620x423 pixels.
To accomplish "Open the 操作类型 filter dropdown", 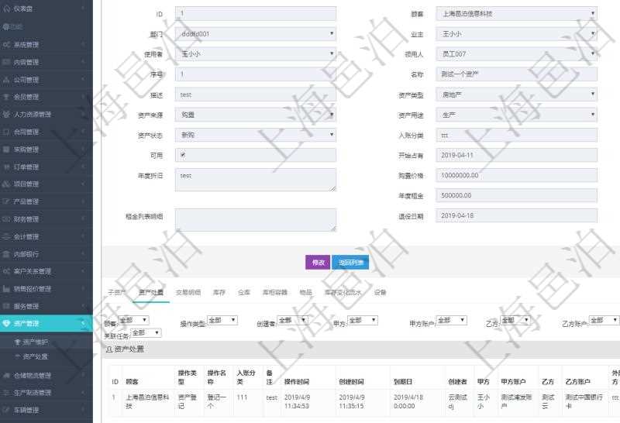I will point(222,320).
